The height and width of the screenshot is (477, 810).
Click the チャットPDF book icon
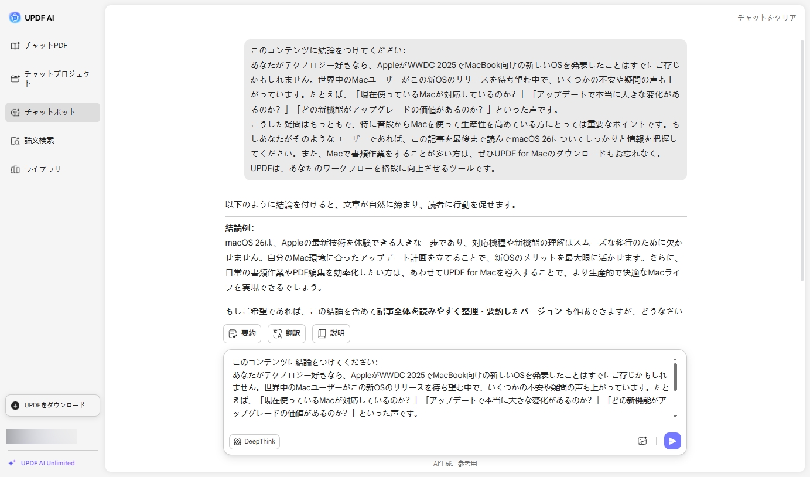tap(15, 46)
